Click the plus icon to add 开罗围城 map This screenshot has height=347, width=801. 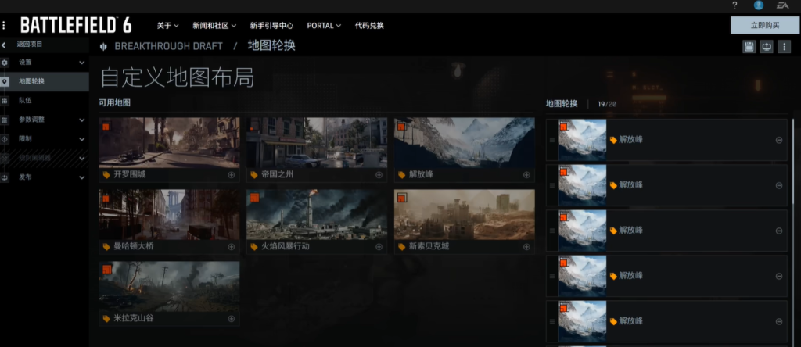coord(232,175)
